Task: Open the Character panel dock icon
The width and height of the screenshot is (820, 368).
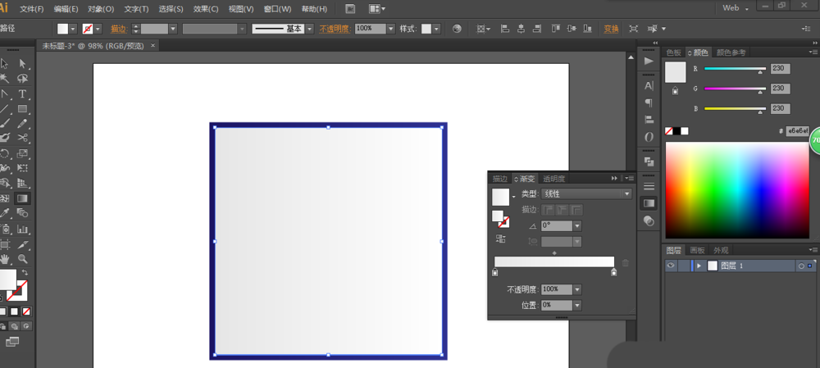Action: click(x=649, y=86)
